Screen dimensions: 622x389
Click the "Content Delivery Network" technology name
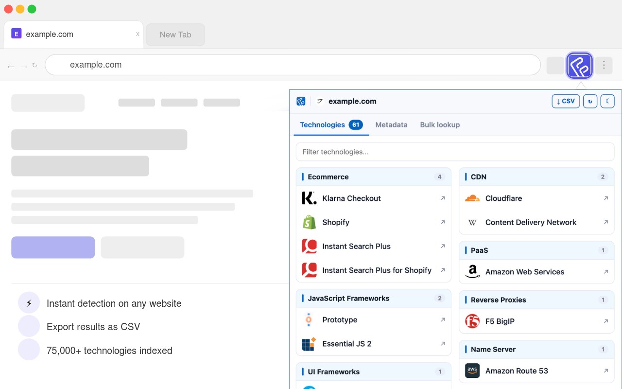pos(531,222)
